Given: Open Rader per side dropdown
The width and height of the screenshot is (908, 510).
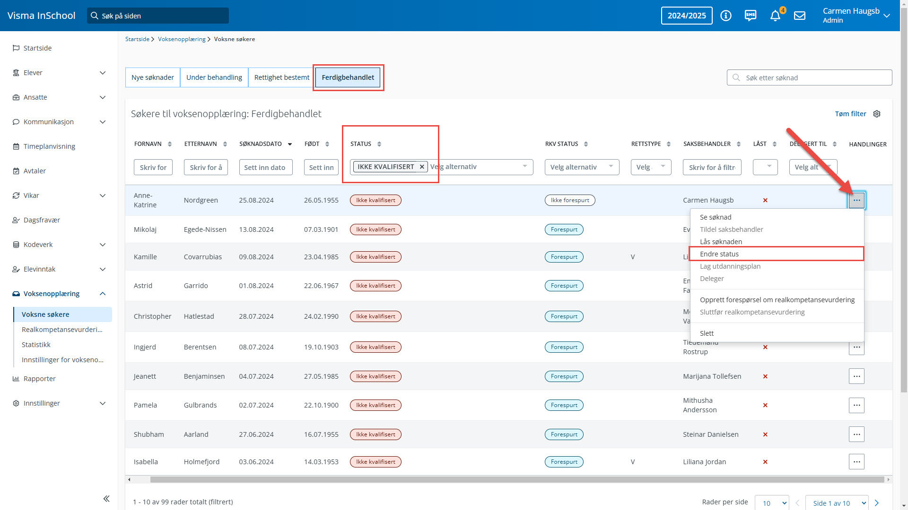Looking at the screenshot, I should [772, 503].
